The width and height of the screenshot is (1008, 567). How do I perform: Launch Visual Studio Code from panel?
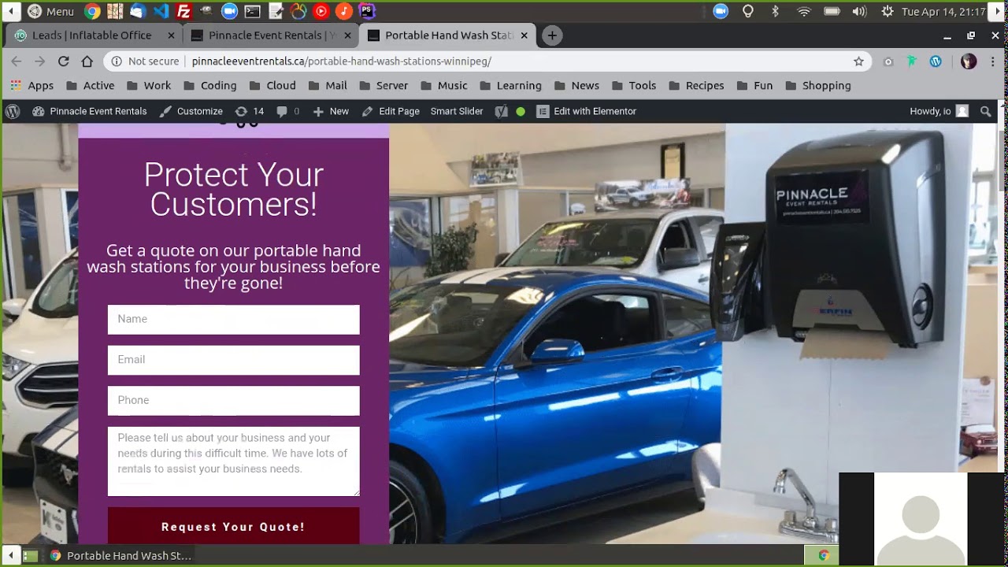pos(161,11)
